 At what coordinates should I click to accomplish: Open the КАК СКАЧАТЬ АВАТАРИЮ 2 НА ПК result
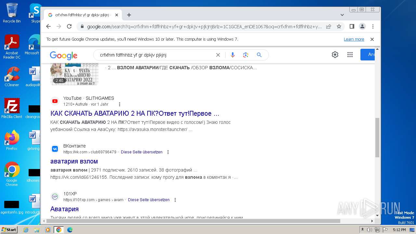[x=135, y=113]
